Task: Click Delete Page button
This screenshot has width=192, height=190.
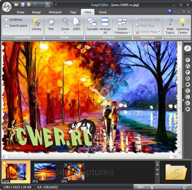Action: pyautogui.click(x=146, y=32)
